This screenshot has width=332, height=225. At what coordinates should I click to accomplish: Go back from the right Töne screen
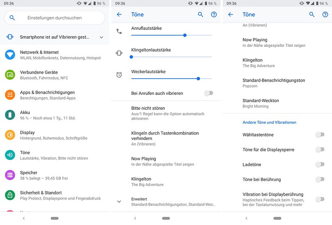click(x=231, y=14)
